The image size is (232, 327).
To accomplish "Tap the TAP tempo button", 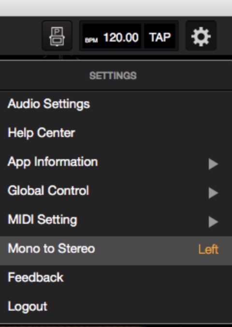I will (x=159, y=36).
